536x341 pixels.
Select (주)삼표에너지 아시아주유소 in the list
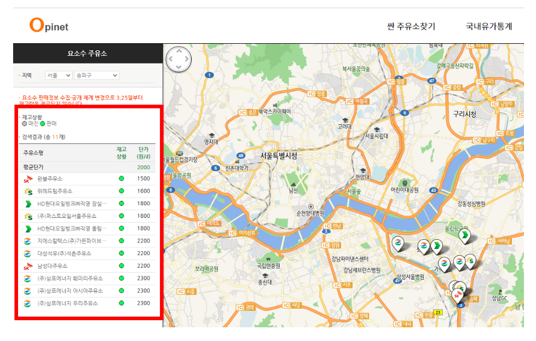coord(70,291)
